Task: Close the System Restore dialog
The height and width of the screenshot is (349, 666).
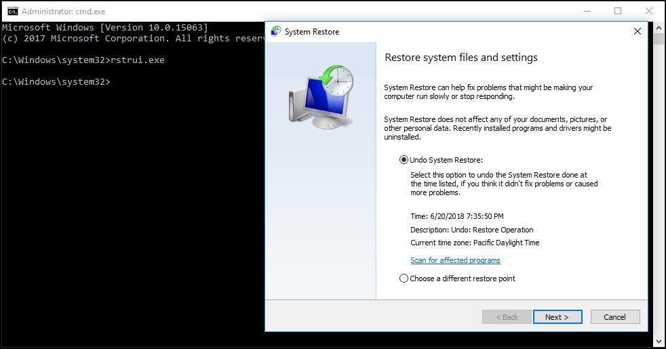Action: 637,31
